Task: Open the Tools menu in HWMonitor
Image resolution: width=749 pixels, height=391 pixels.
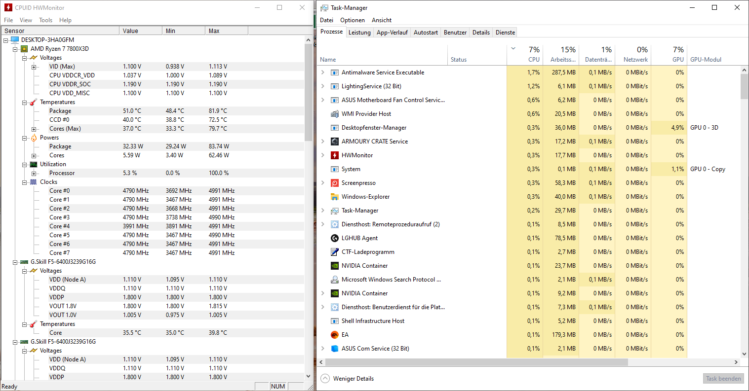Action: click(46, 20)
